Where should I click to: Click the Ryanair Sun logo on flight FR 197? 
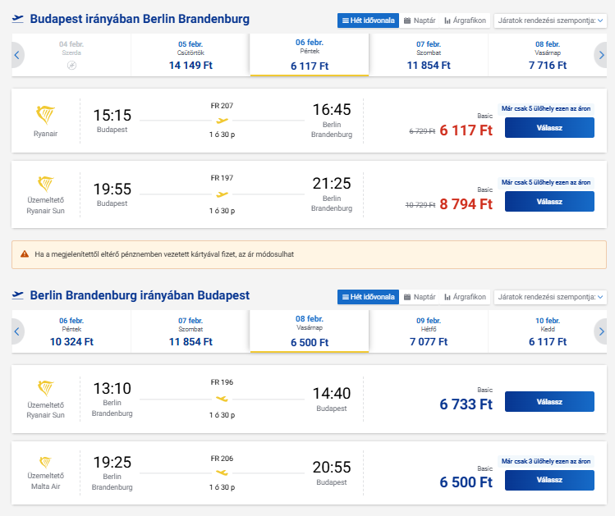(x=45, y=185)
